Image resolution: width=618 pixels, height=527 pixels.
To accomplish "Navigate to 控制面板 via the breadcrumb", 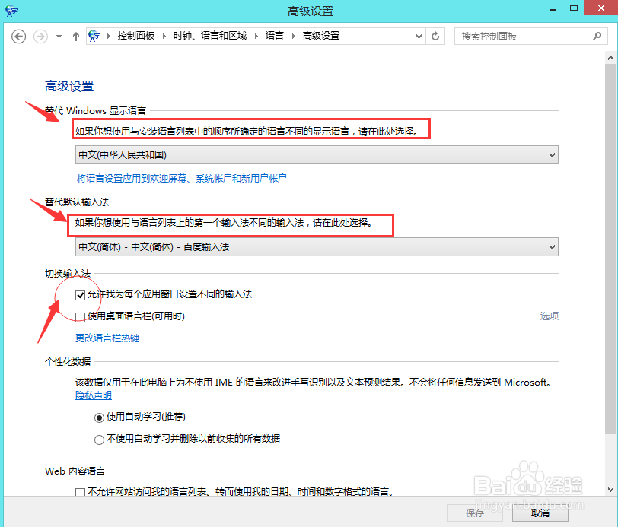I will click(x=137, y=35).
